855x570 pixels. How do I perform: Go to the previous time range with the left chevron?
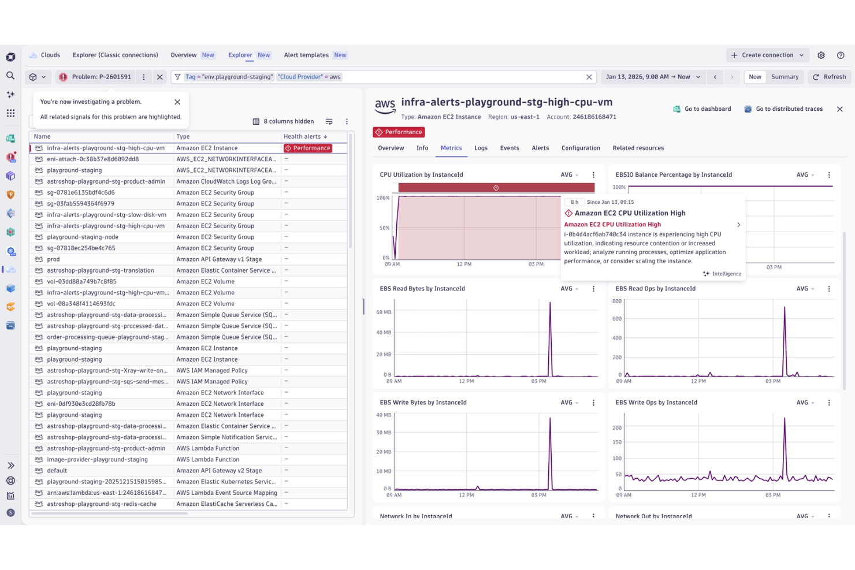point(715,77)
